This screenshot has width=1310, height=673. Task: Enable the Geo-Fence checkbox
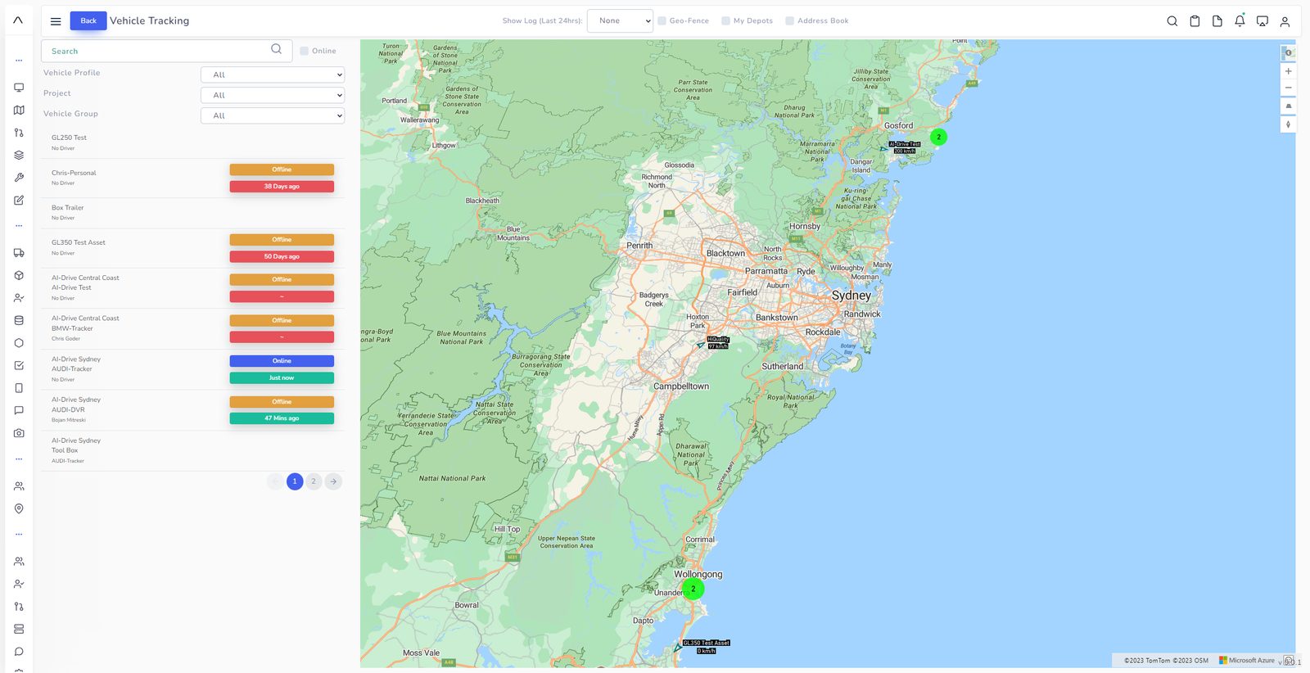point(662,21)
